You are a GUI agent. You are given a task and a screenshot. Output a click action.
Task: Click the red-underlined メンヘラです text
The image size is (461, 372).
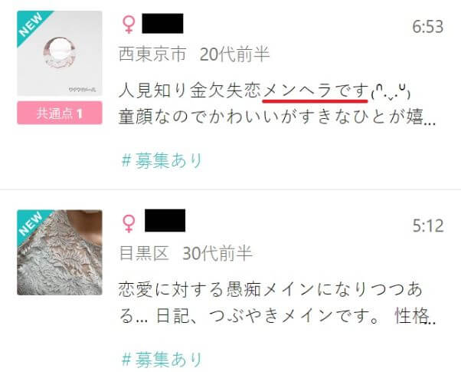(x=316, y=91)
